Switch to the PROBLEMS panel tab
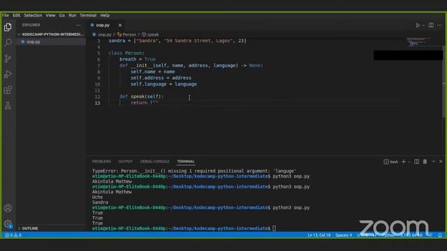Viewport: 447px width, 251px height. pos(101,162)
